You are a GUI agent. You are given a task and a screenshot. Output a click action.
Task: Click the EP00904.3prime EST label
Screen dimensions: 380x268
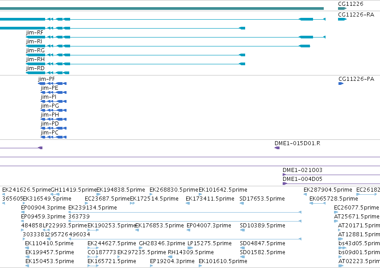coord(43,208)
